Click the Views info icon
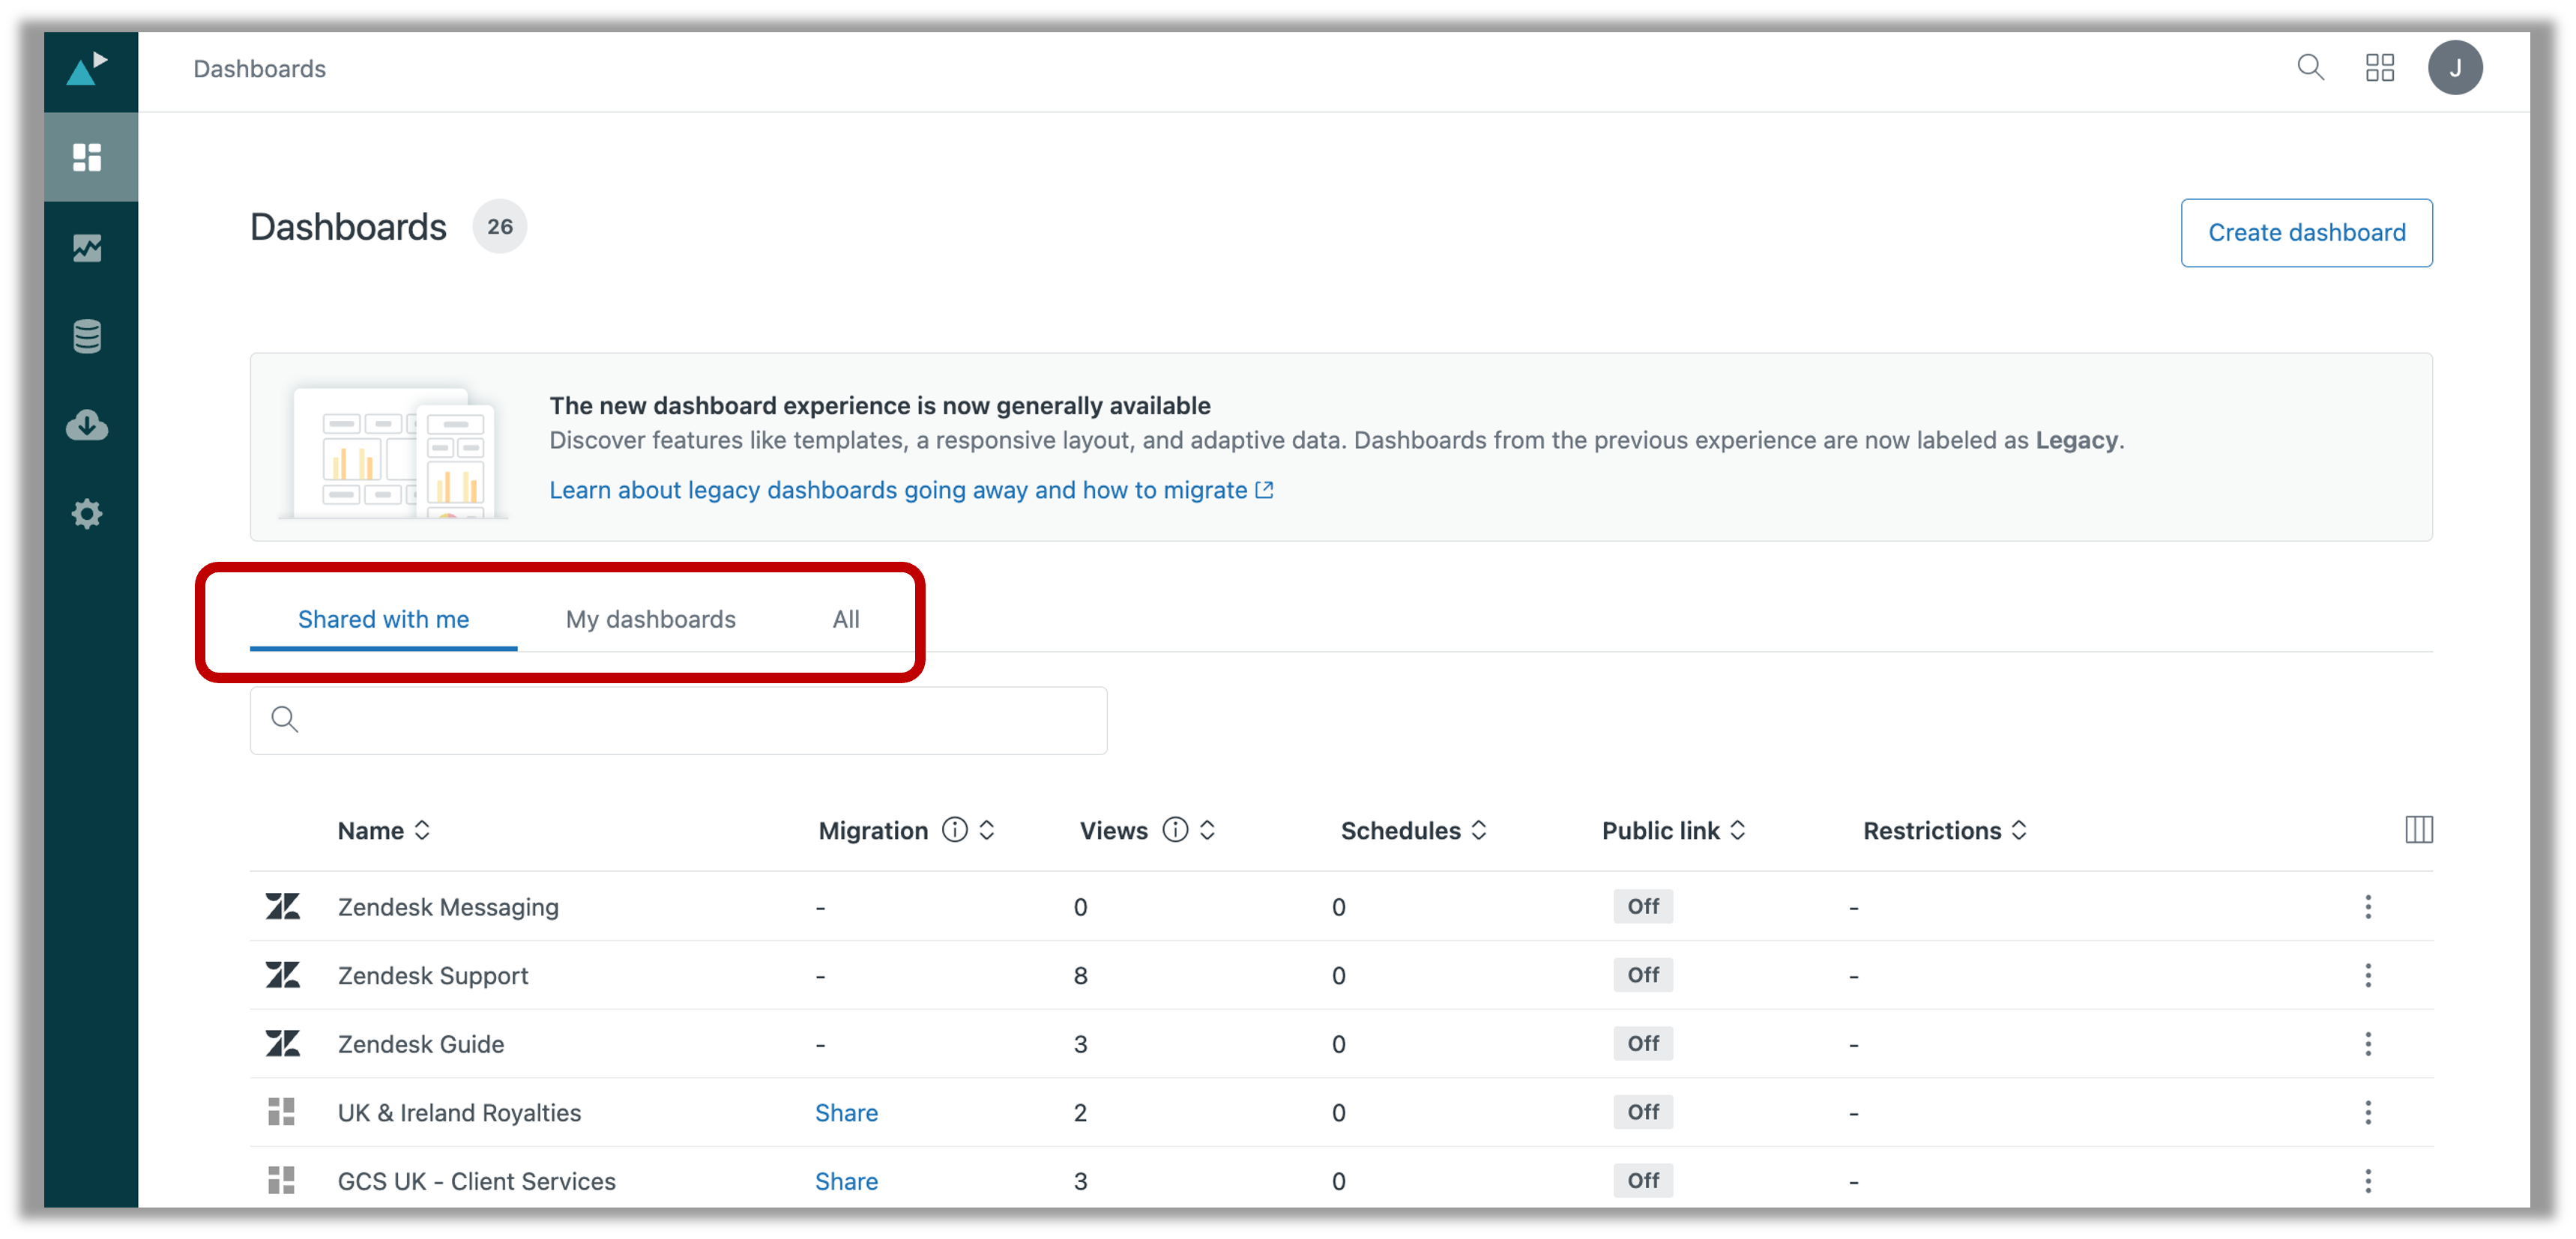 (1175, 830)
